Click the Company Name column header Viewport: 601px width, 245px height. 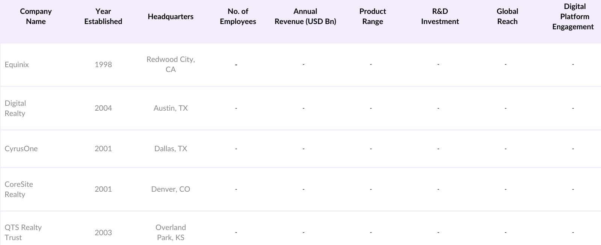click(x=36, y=17)
